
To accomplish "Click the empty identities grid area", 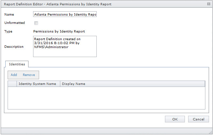I will pyautogui.click(x=106, y=98).
